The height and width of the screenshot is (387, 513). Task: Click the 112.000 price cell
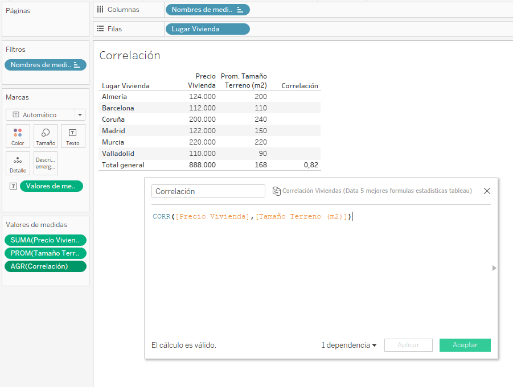point(202,108)
